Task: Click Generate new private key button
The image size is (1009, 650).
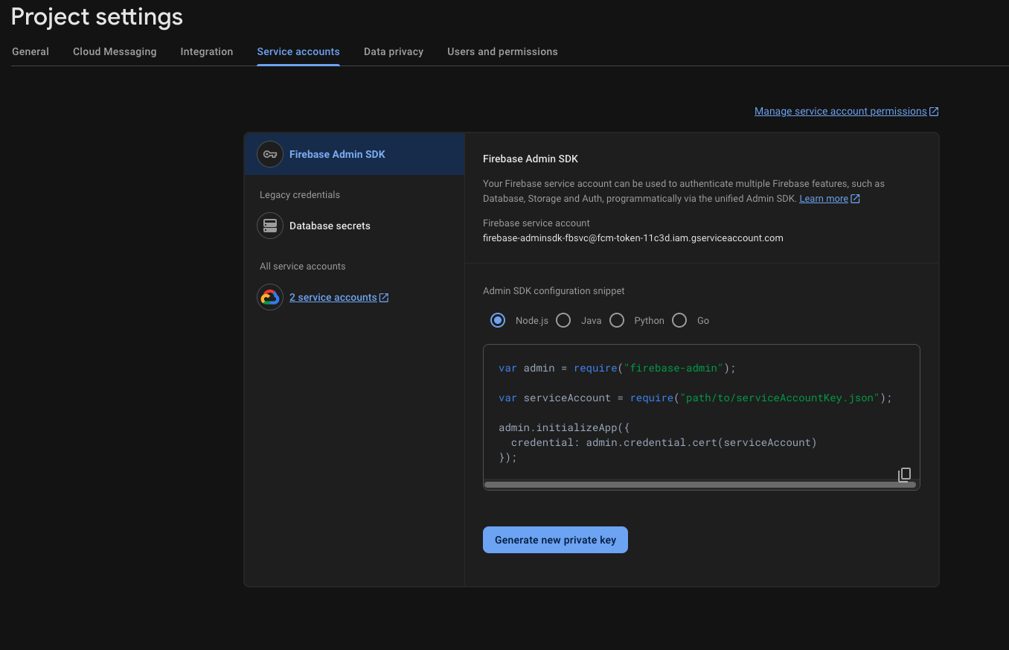Action: [555, 540]
